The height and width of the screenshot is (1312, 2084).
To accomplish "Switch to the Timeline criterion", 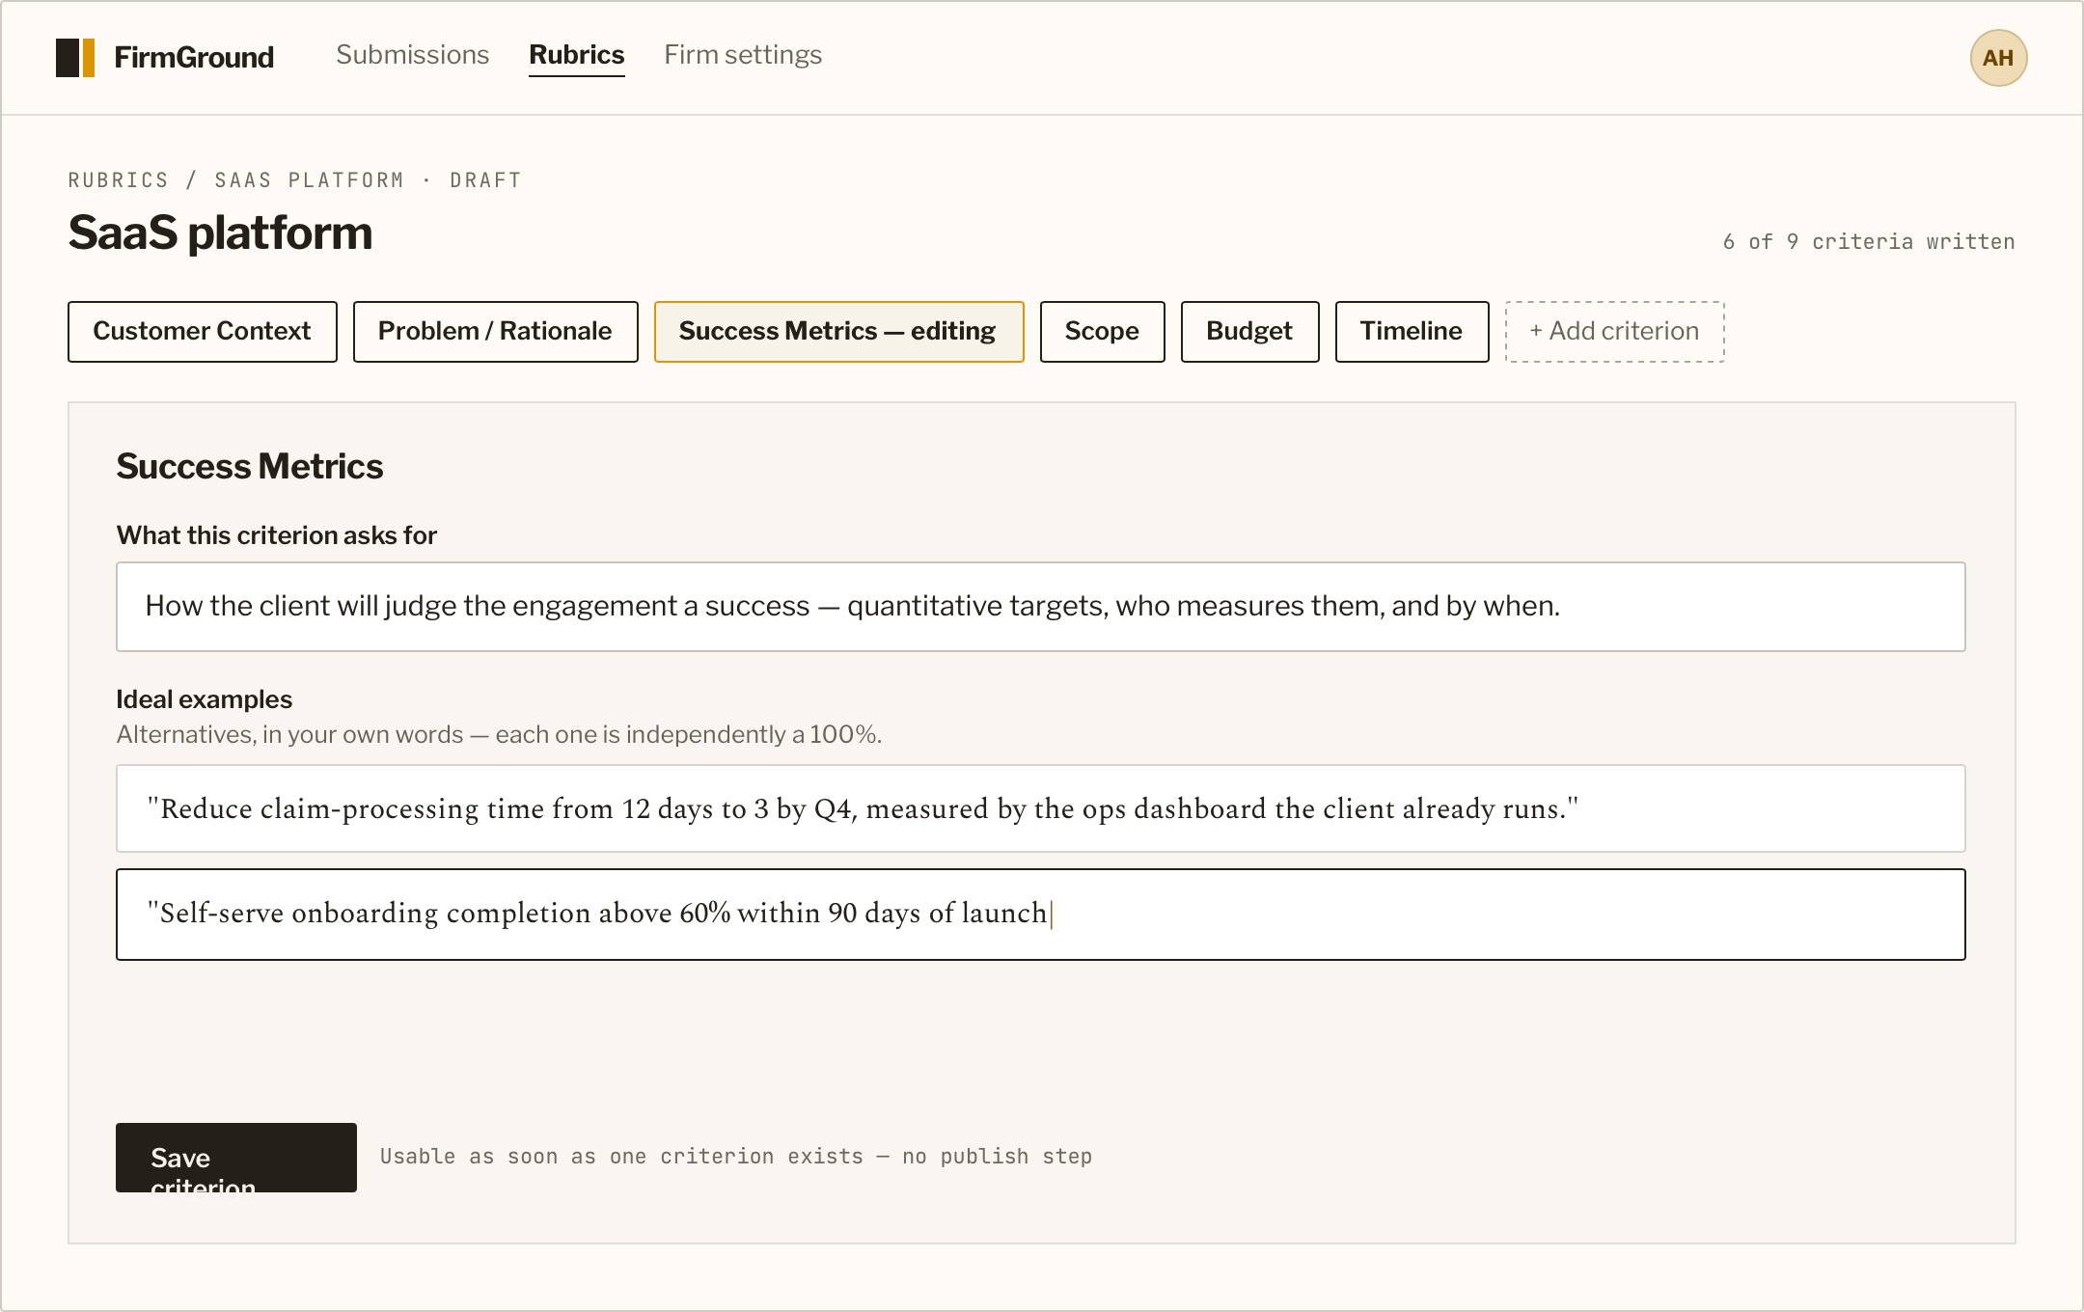I will (x=1412, y=332).
